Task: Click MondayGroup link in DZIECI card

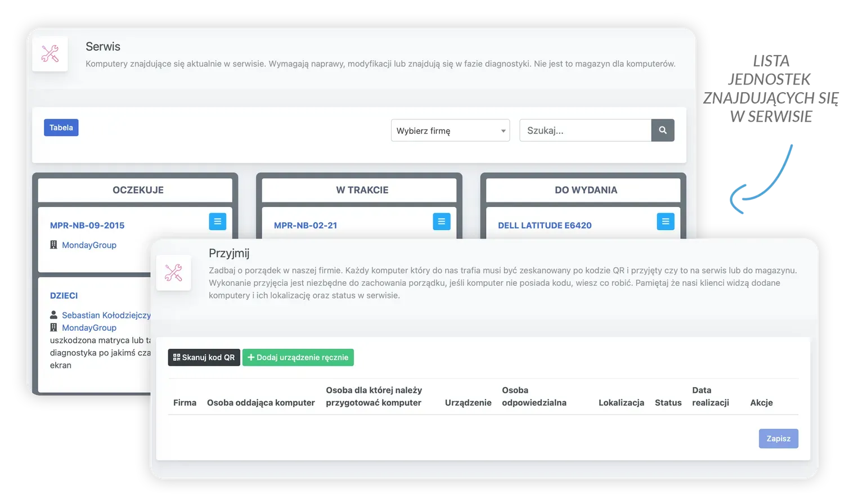Action: tap(89, 328)
